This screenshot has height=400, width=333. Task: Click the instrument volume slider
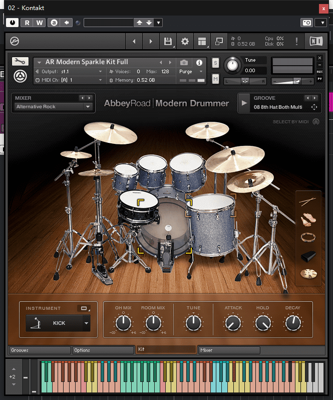(292, 81)
